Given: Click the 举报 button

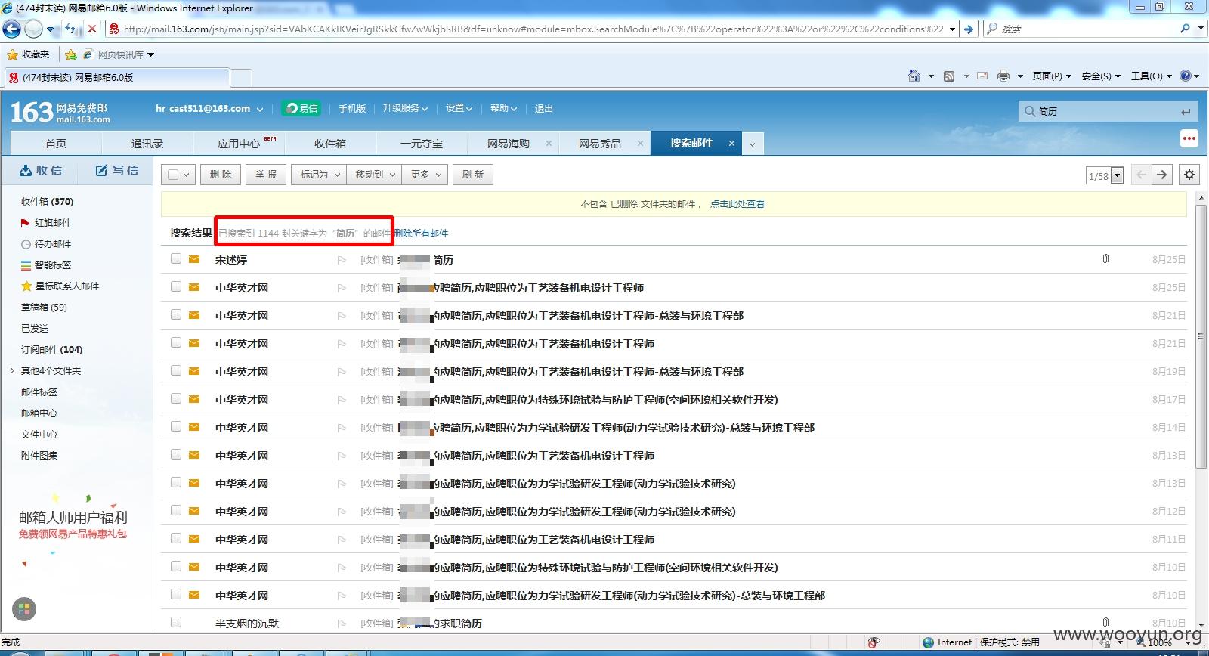Looking at the screenshot, I should 266,175.
